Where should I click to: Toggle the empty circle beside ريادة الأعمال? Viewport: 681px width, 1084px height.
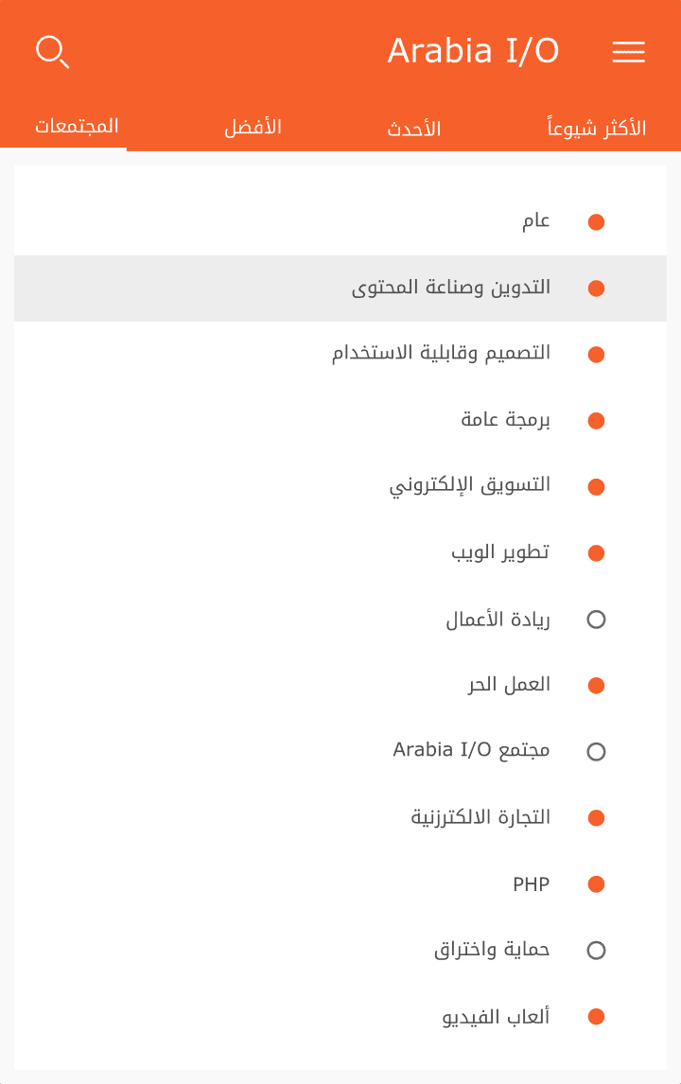(596, 620)
